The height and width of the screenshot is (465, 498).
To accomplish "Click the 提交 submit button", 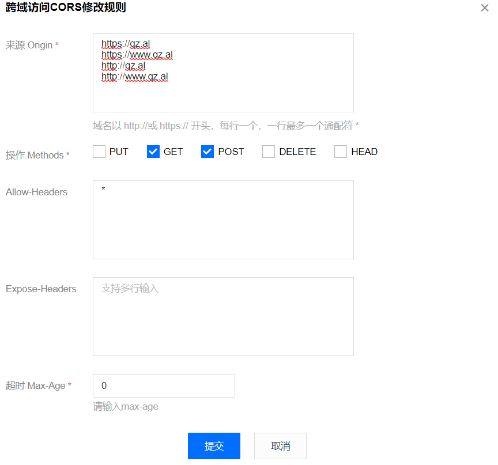I will coord(214,446).
